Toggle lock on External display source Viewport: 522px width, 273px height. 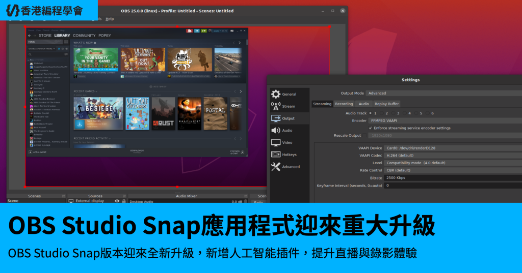click(x=124, y=201)
